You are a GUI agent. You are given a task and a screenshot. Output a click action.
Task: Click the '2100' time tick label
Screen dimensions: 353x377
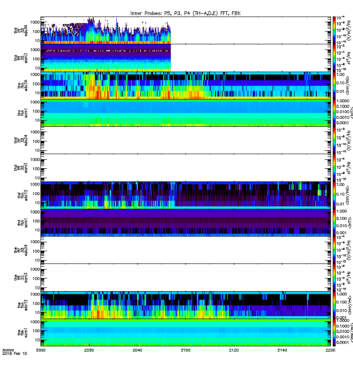[185, 350]
